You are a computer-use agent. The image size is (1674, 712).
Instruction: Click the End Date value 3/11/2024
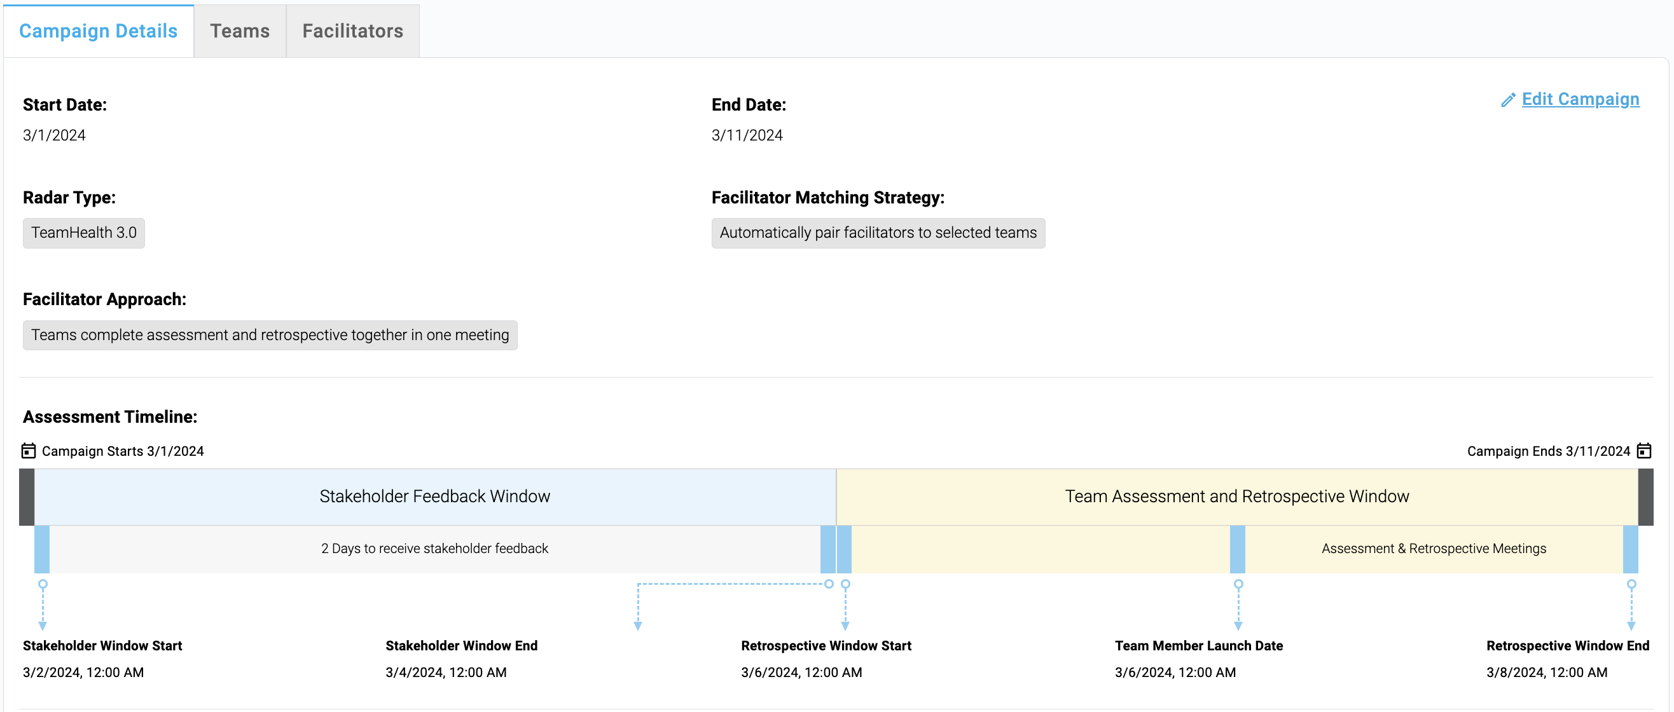pos(747,135)
